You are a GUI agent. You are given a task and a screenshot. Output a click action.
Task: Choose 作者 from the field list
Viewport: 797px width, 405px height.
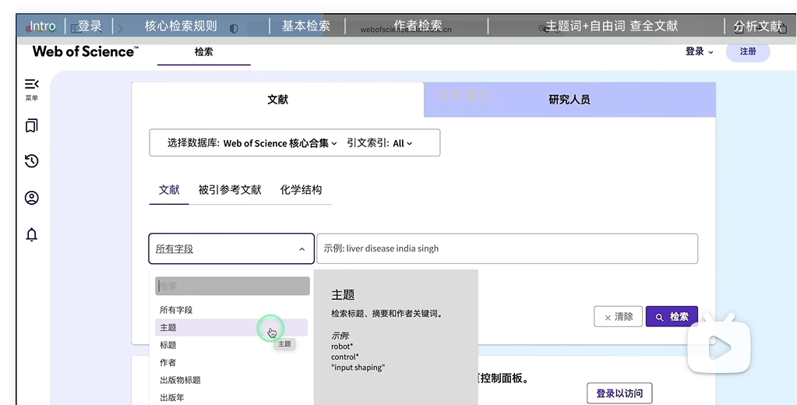click(231, 362)
